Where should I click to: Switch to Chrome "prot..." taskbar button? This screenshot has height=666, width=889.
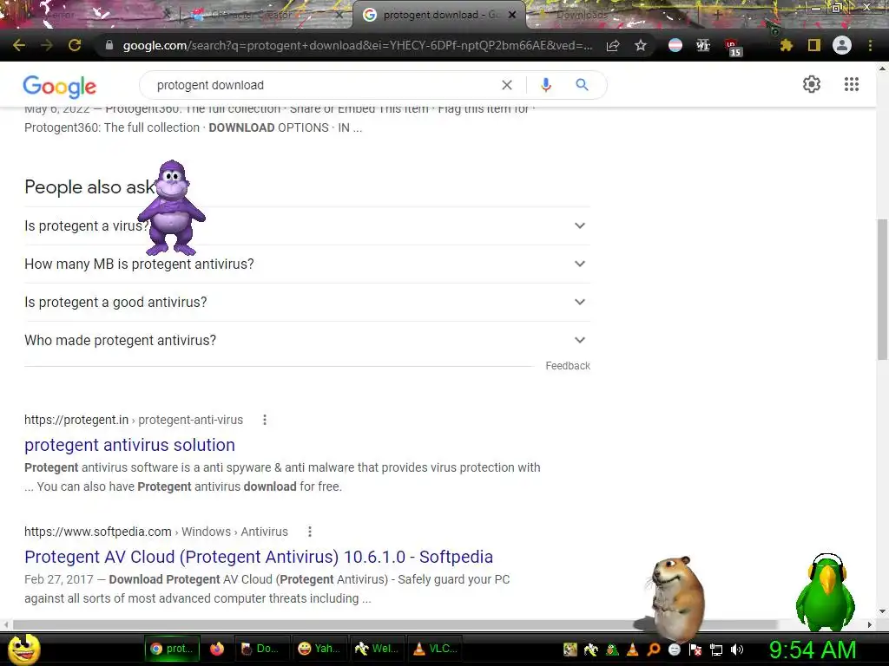pos(171,649)
